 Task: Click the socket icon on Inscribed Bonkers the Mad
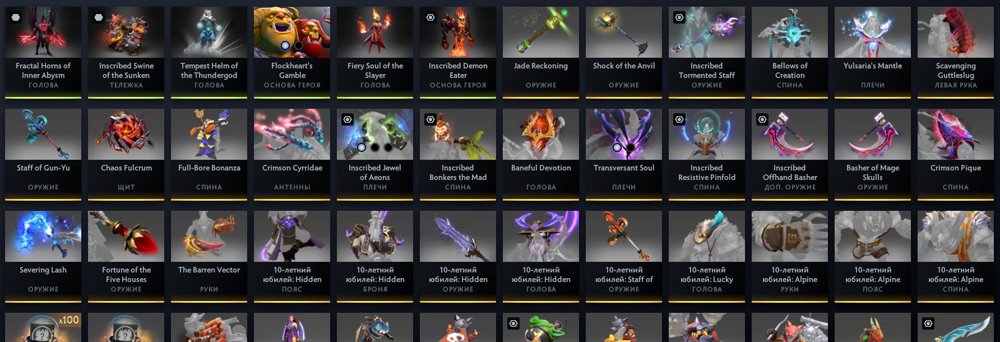point(430,119)
